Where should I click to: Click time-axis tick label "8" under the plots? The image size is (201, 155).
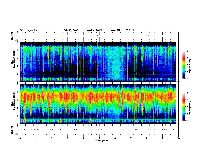pos(147,138)
